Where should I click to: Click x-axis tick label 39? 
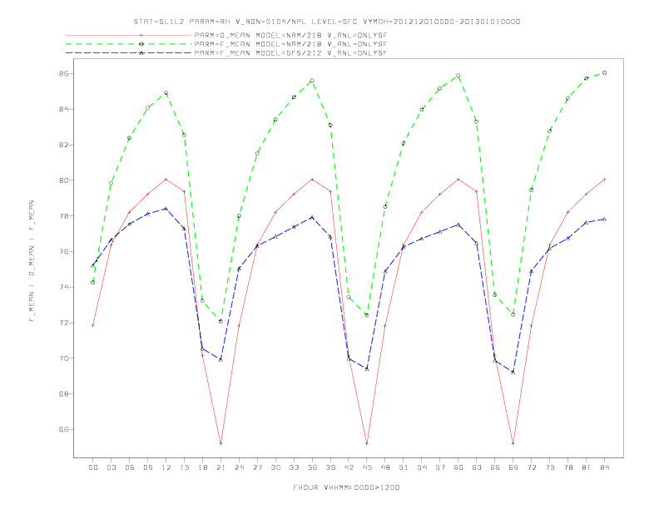331,467
